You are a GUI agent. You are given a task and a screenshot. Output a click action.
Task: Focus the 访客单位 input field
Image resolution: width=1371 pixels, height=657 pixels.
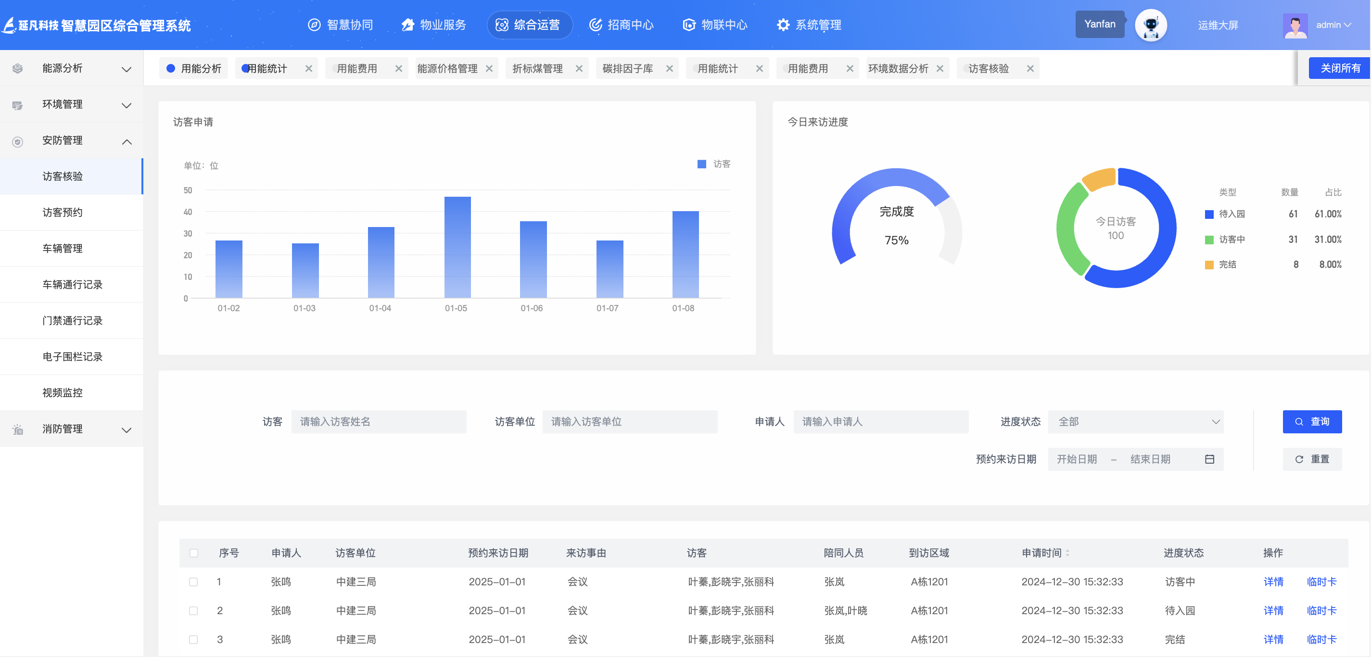630,422
